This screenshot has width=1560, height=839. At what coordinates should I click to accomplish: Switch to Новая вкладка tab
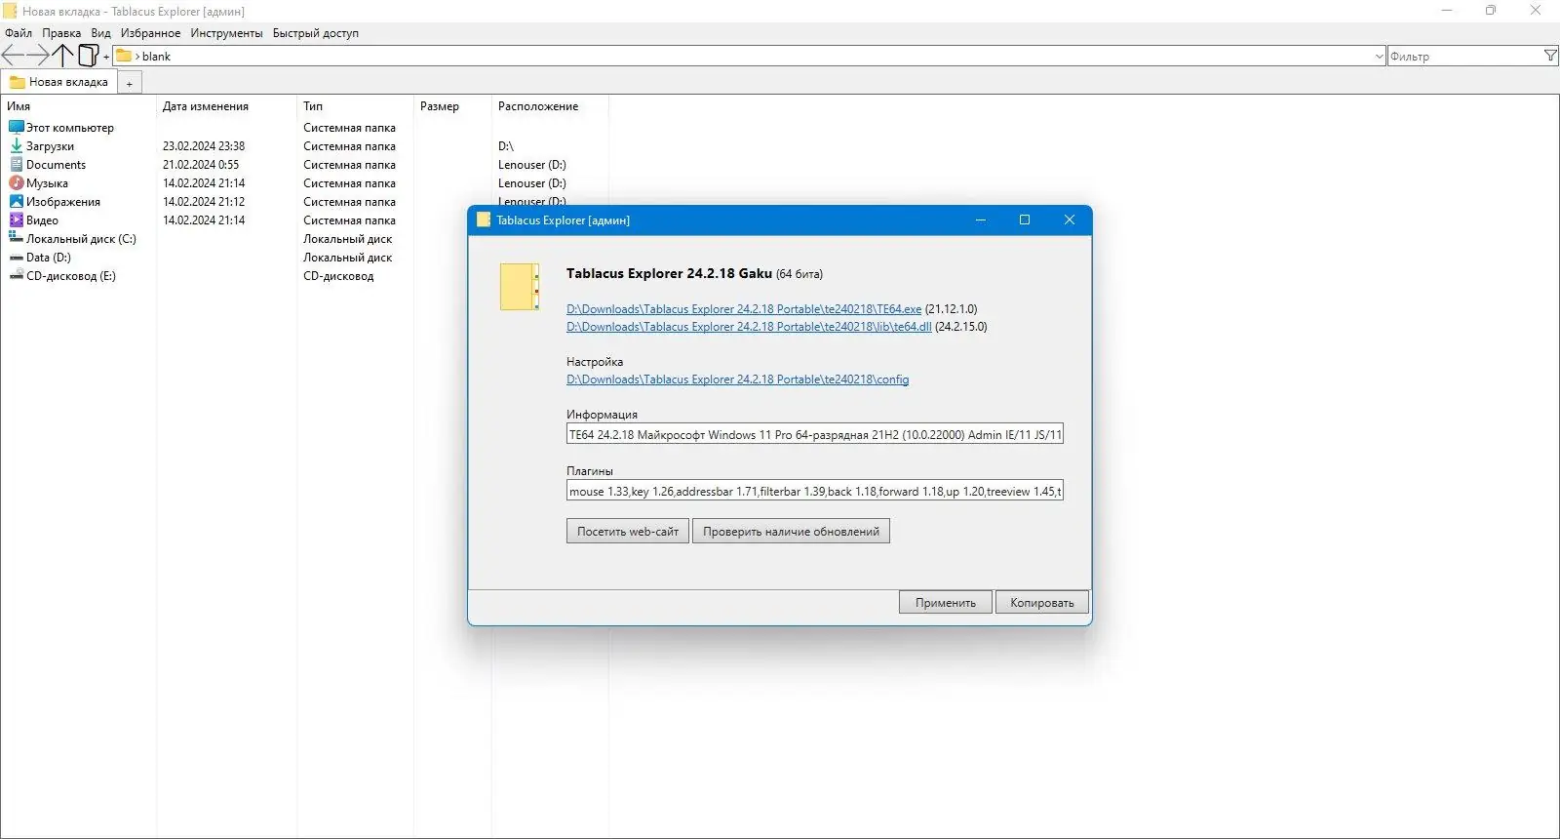(59, 82)
